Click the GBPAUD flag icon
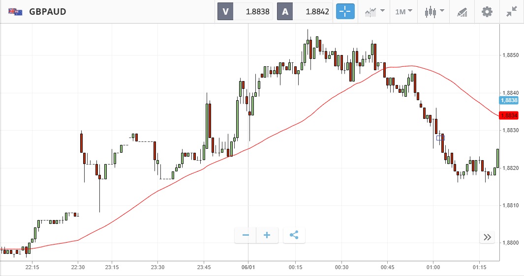 (15, 11)
